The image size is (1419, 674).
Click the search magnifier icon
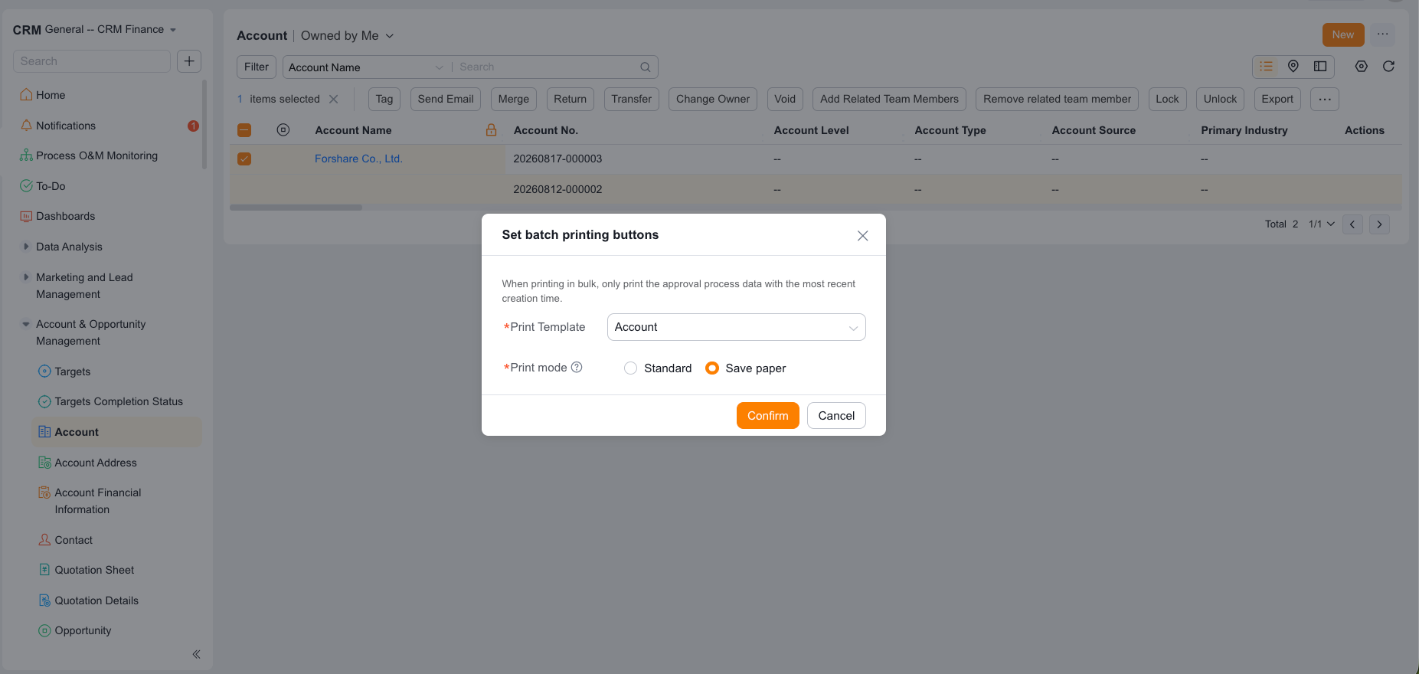pyautogui.click(x=646, y=67)
